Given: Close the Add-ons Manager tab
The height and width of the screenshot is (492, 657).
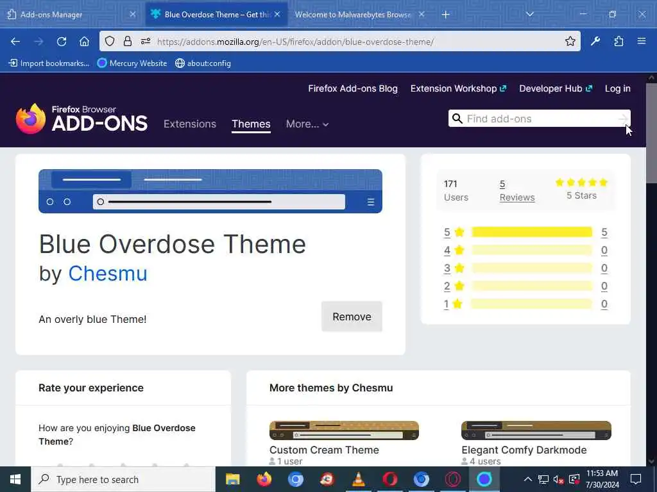Looking at the screenshot, I should pos(132,14).
